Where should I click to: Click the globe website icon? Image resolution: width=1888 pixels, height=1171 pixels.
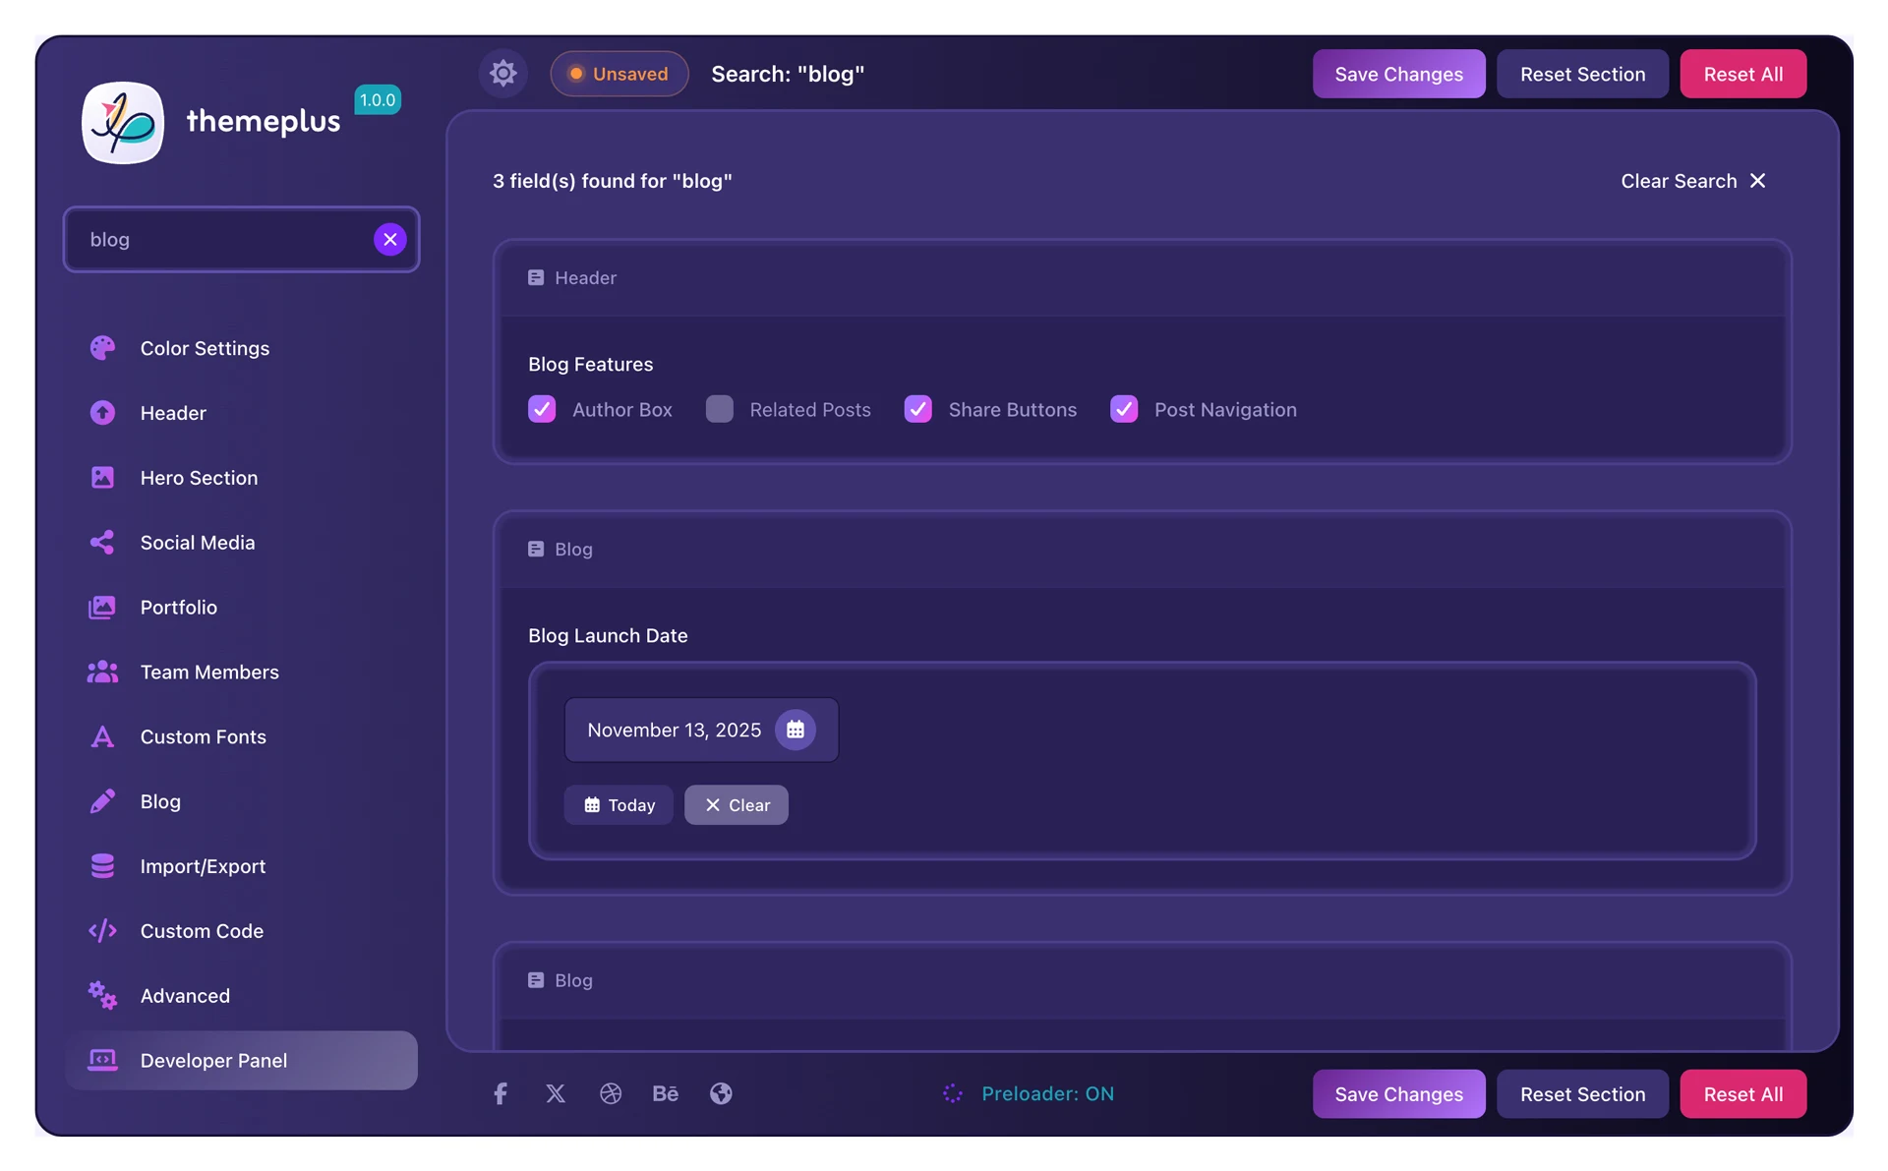[721, 1093]
